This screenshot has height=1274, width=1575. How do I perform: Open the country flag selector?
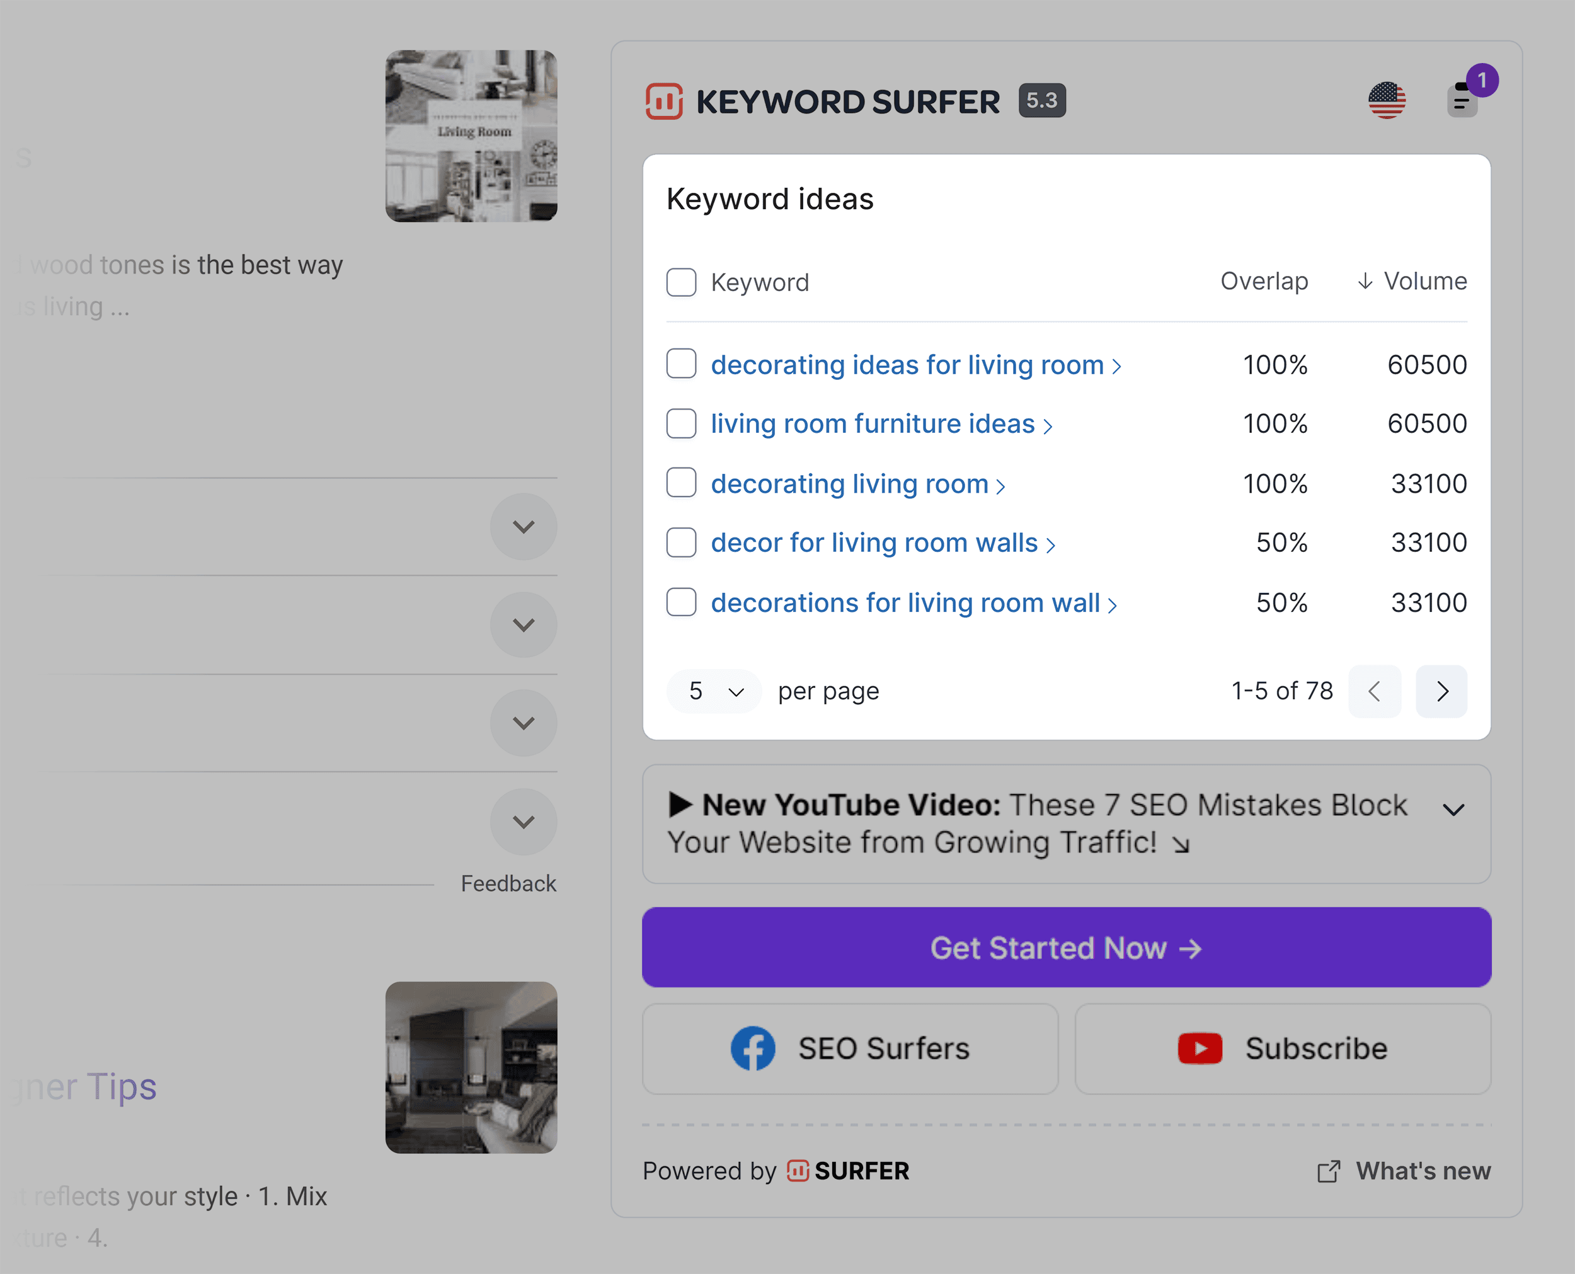pyautogui.click(x=1387, y=101)
